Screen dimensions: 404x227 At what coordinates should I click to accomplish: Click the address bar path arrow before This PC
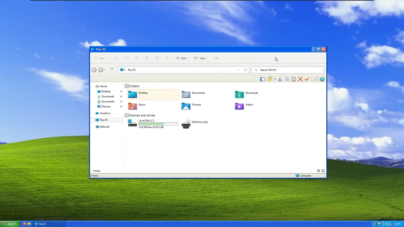[x=125, y=70]
